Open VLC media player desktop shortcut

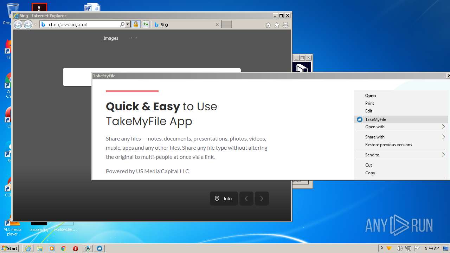[12, 228]
